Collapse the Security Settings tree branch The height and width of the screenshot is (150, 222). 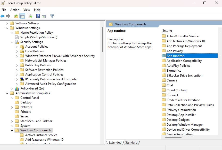pos(12,42)
